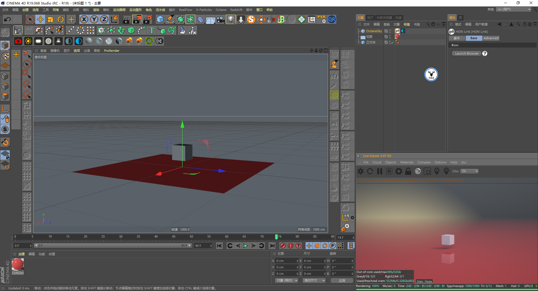Open the Octane menu in the menu bar
This screenshot has width=538, height=291.
pos(221,10)
